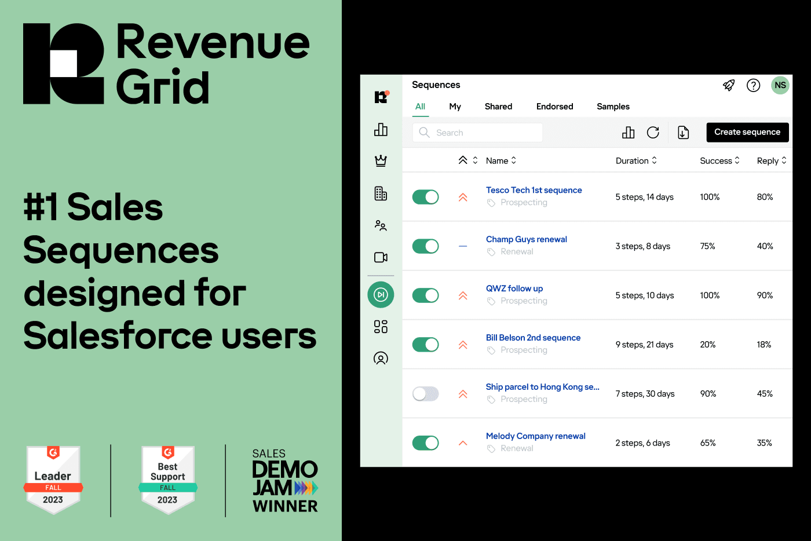The width and height of the screenshot is (811, 541).
Task: Switch to the Samples tab
Action: [613, 107]
